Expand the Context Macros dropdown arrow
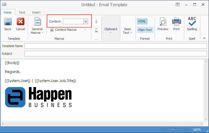Image resolution: width=209 pixels, height=133 pixels. (x=85, y=30)
